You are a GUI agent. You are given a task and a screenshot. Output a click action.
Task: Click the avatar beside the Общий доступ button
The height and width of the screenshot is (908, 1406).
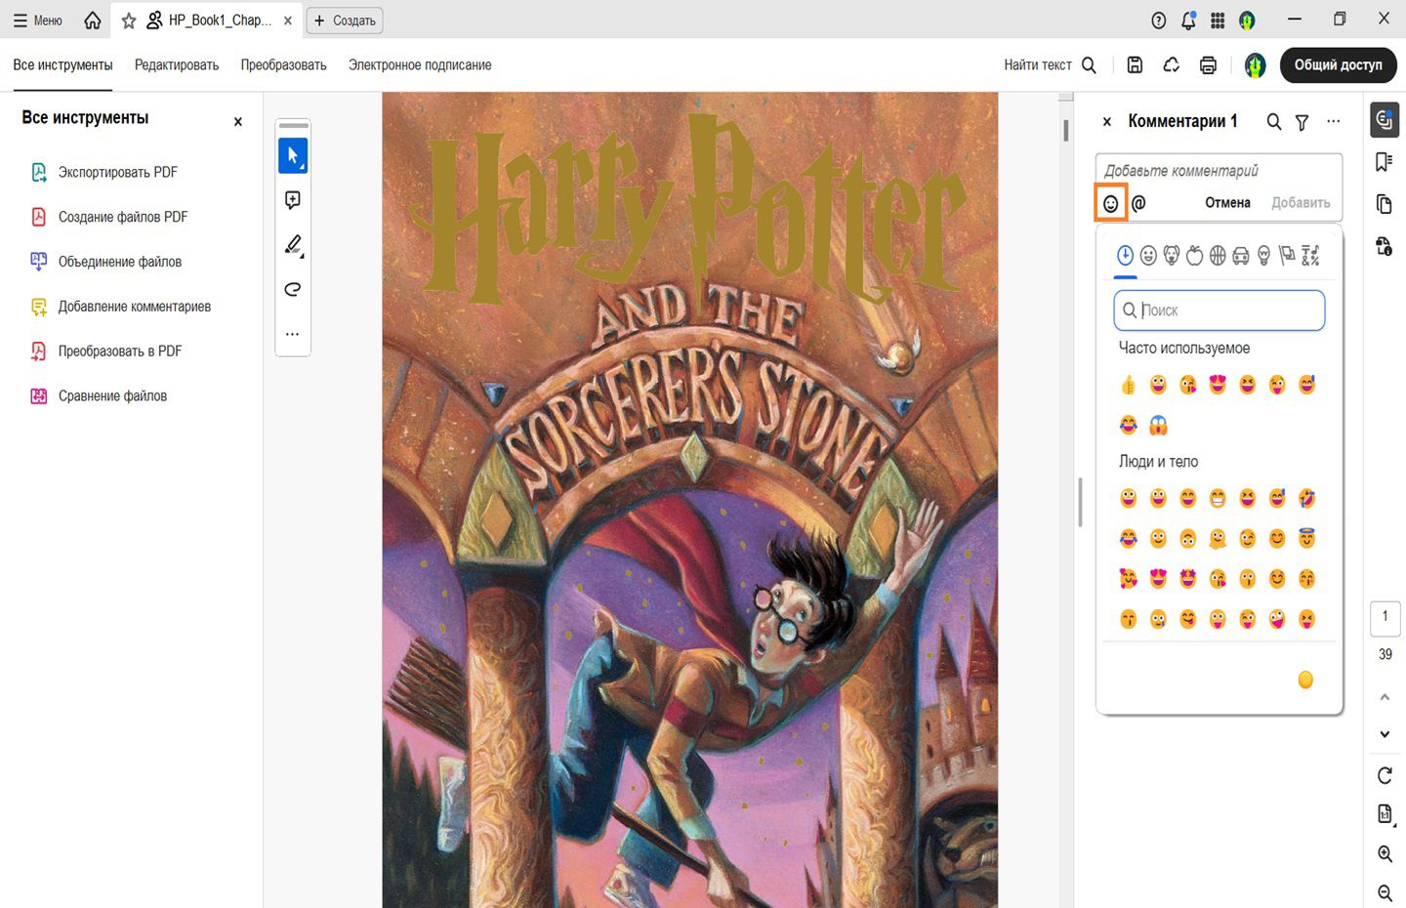pos(1255,65)
